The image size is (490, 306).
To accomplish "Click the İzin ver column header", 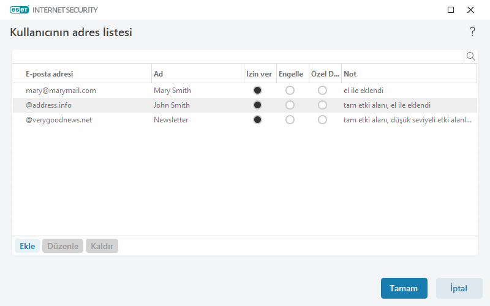I will tap(258, 74).
